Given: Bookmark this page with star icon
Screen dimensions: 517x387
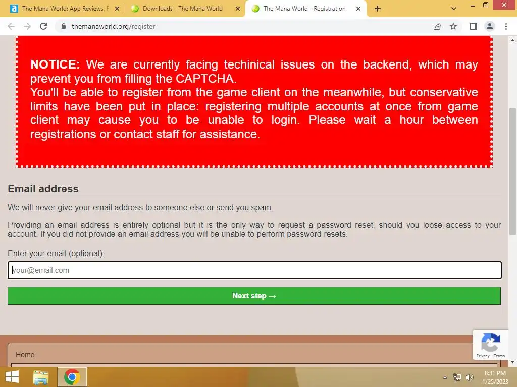Looking at the screenshot, I should [453, 26].
